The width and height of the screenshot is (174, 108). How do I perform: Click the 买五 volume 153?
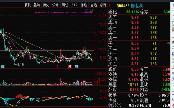click(153, 64)
